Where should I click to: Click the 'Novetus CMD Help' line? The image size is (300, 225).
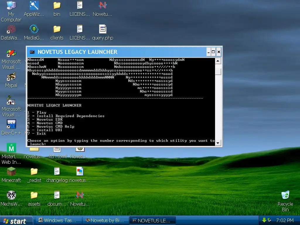51,127
